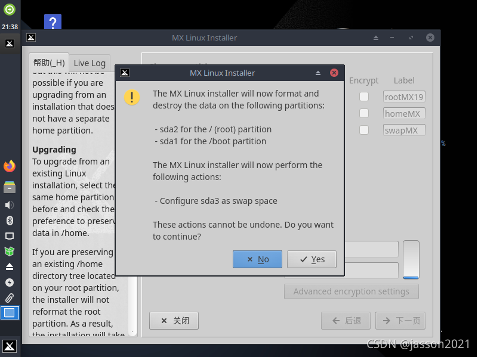Click the 后退 back button
This screenshot has width=478, height=357.
pyautogui.click(x=346, y=321)
